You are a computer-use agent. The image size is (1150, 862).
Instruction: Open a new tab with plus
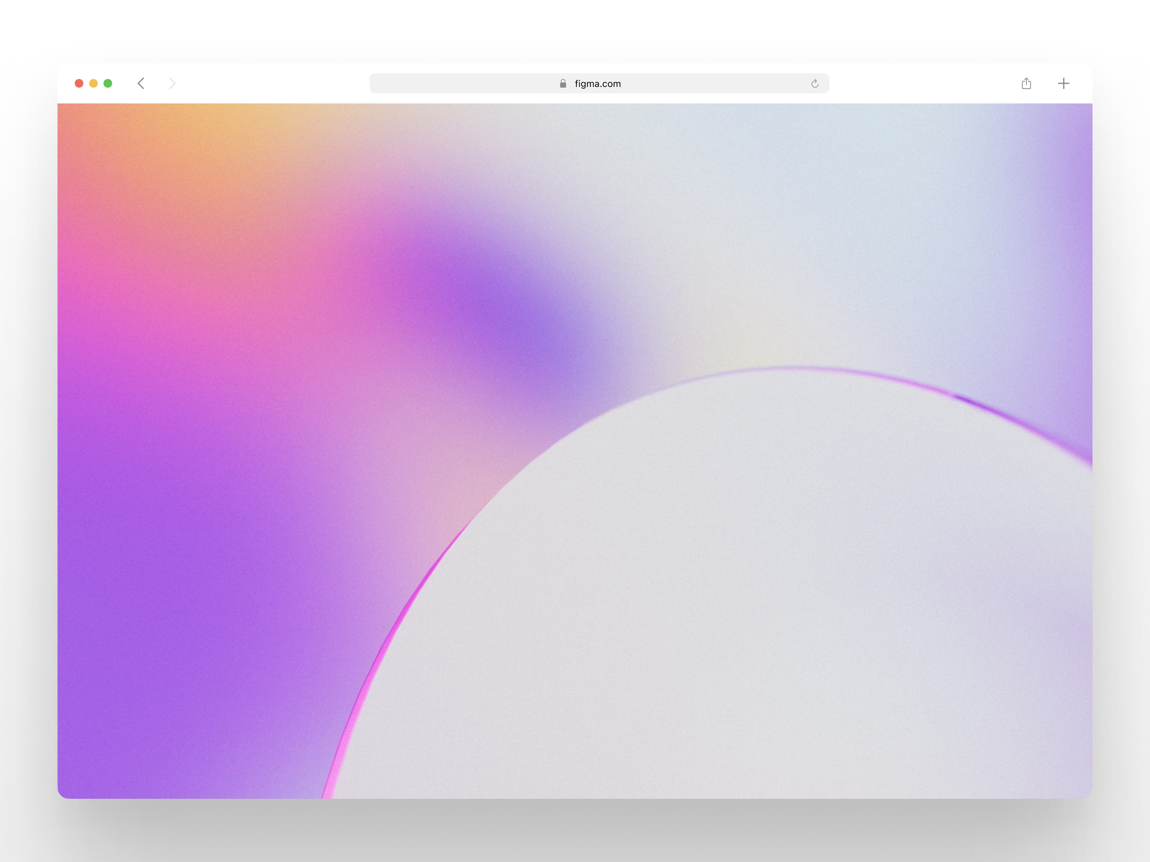(1064, 84)
